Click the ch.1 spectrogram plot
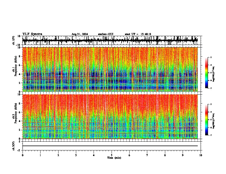Viewport: 226px width, 174px height. click(110, 69)
